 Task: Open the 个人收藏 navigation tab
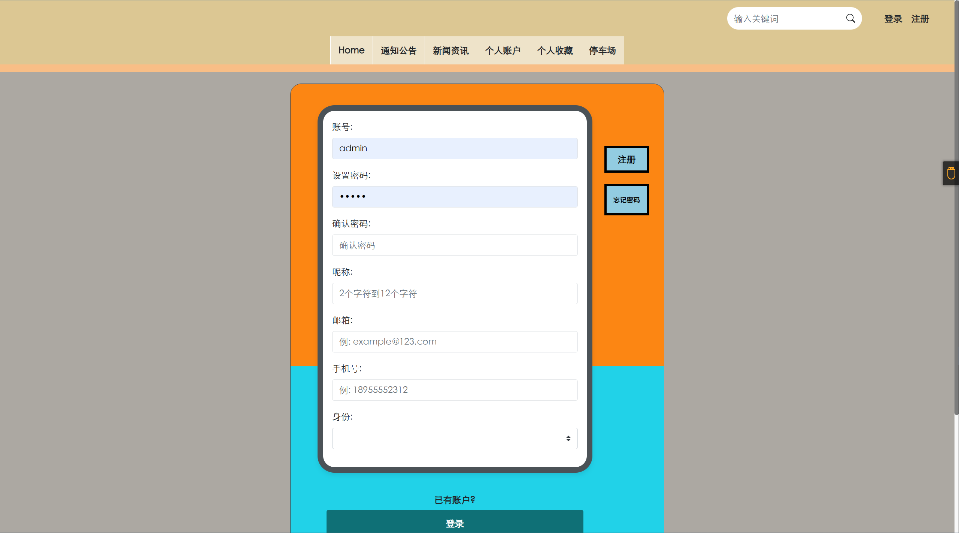(555, 51)
